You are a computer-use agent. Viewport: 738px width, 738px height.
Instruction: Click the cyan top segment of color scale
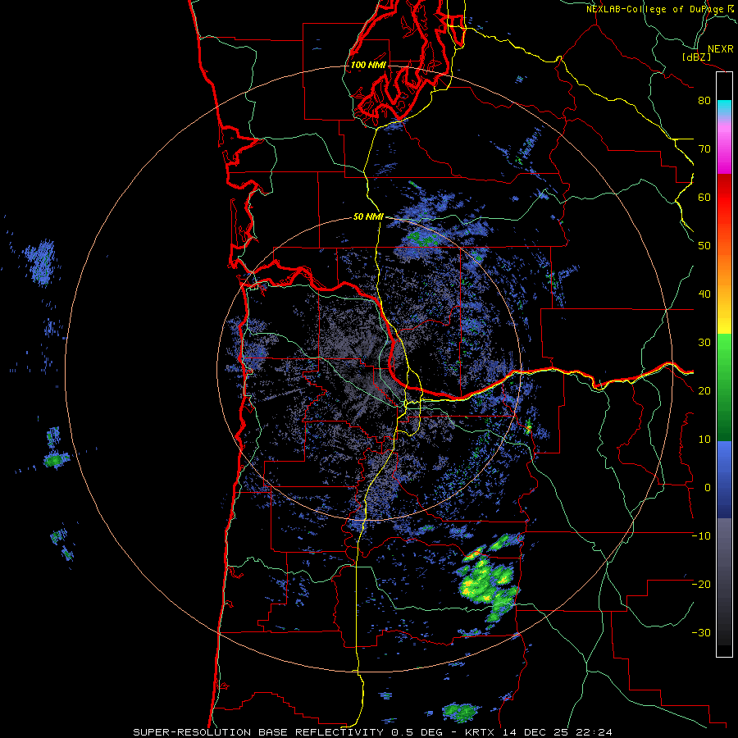pos(724,108)
